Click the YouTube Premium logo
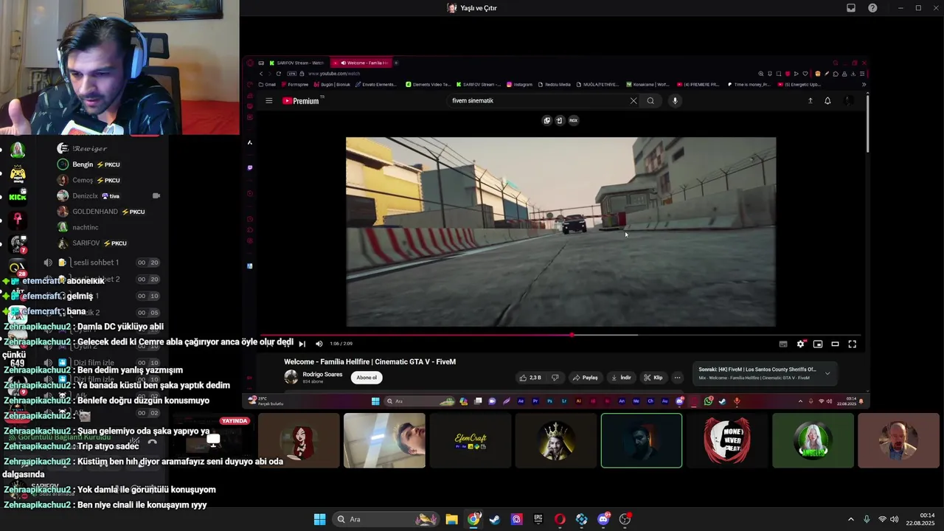Viewport: 944px width, 531px height. (302, 101)
